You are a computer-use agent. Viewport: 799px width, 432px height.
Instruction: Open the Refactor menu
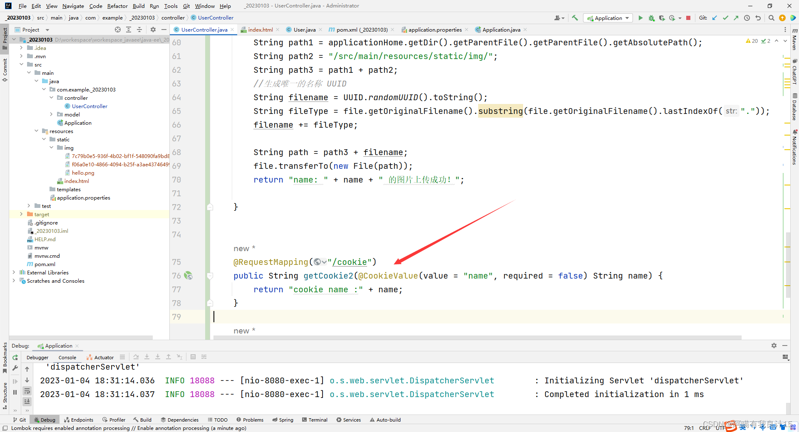(x=117, y=6)
